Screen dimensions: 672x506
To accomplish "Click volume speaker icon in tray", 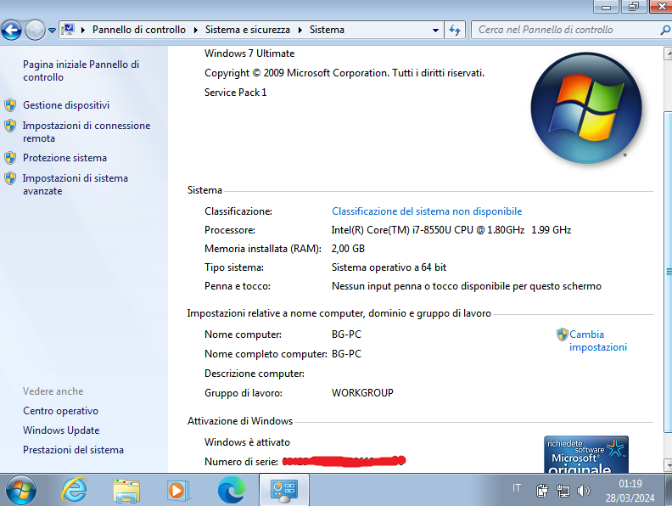I will coord(584,490).
